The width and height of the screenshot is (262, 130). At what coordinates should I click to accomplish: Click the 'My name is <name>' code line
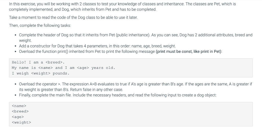tap(63, 68)
